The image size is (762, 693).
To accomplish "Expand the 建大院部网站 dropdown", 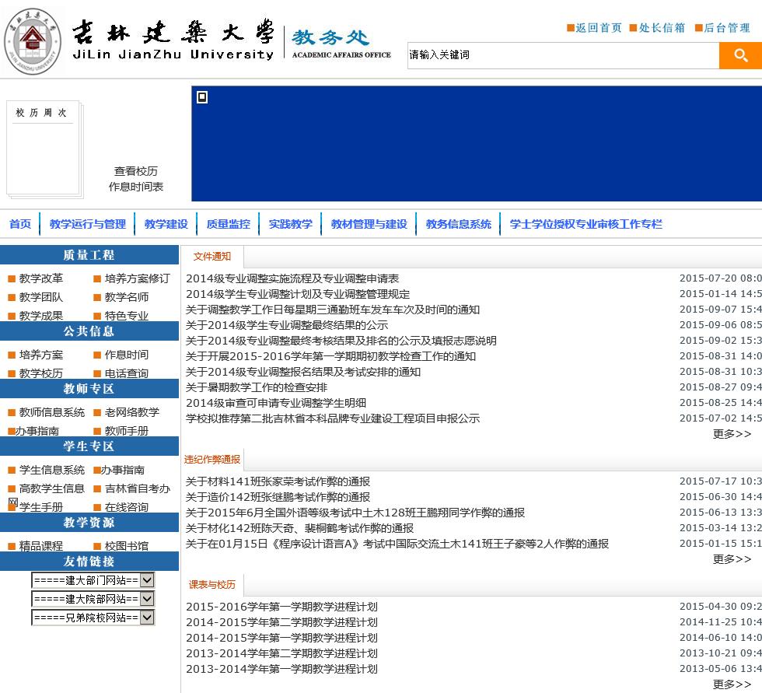I will [x=147, y=599].
